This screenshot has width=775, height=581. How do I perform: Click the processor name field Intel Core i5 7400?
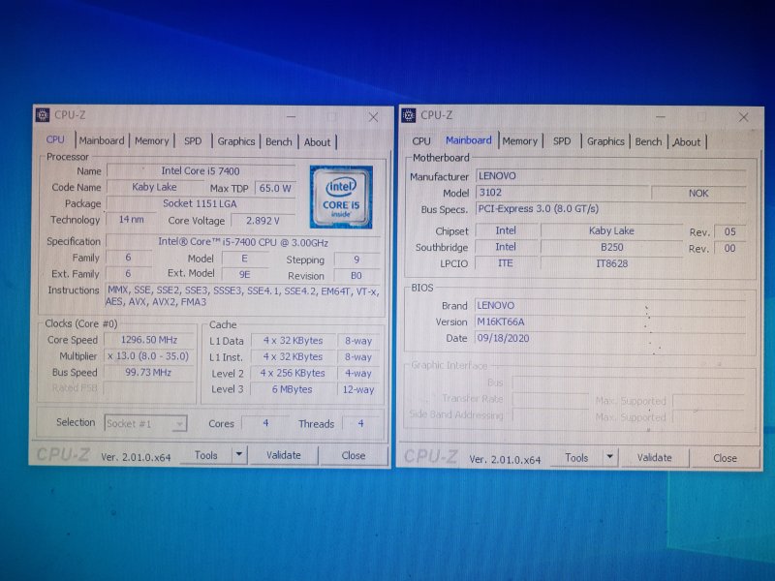pyautogui.click(x=201, y=171)
